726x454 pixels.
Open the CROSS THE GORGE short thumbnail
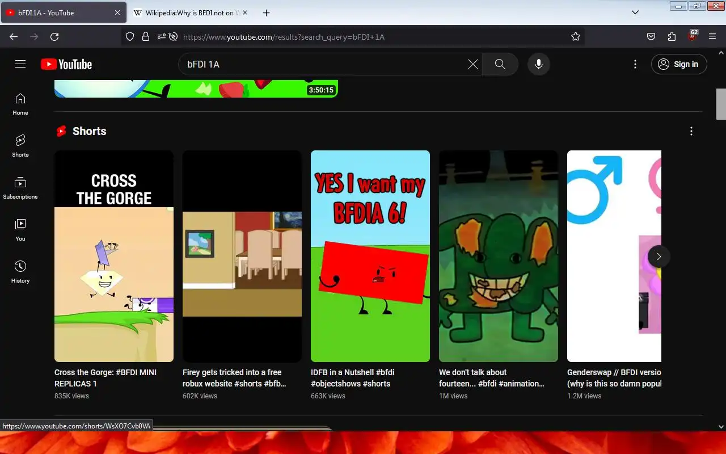point(114,256)
